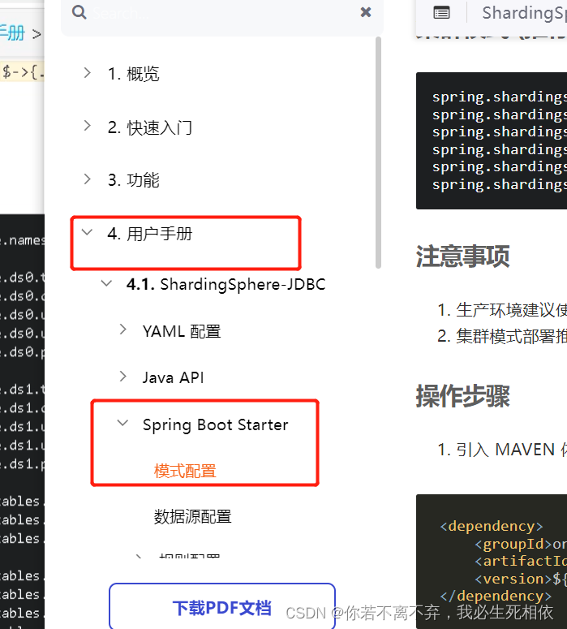The width and height of the screenshot is (567, 629).
Task: Click the Search input field
Action: (222, 13)
